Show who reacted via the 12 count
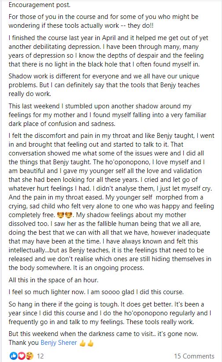 pyautogui.click(x=40, y=356)
